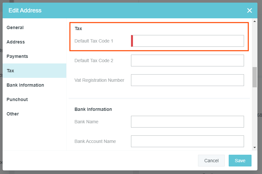Viewport: 262px width, 174px height.
Task: Click inside the Bank Name text box
Action: (187, 122)
